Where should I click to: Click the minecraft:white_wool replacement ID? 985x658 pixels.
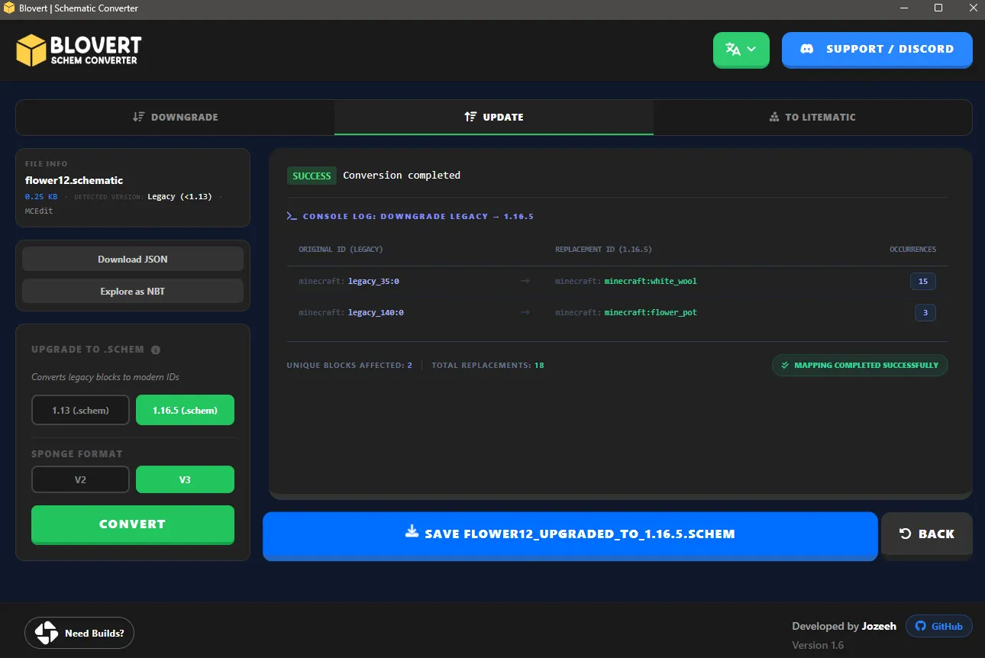coord(651,281)
